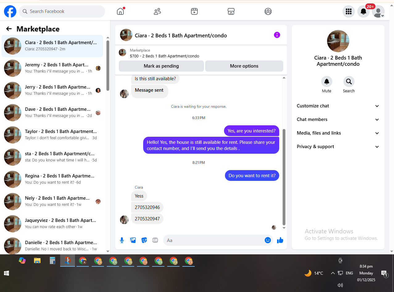Open the Copilot taskbar icon

[22, 261]
